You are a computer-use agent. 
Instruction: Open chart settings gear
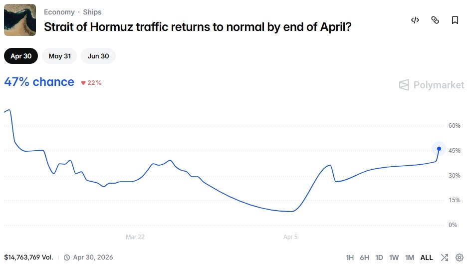pyautogui.click(x=460, y=258)
